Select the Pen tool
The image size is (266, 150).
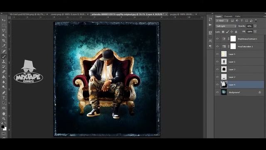pyautogui.click(x=4, y=92)
